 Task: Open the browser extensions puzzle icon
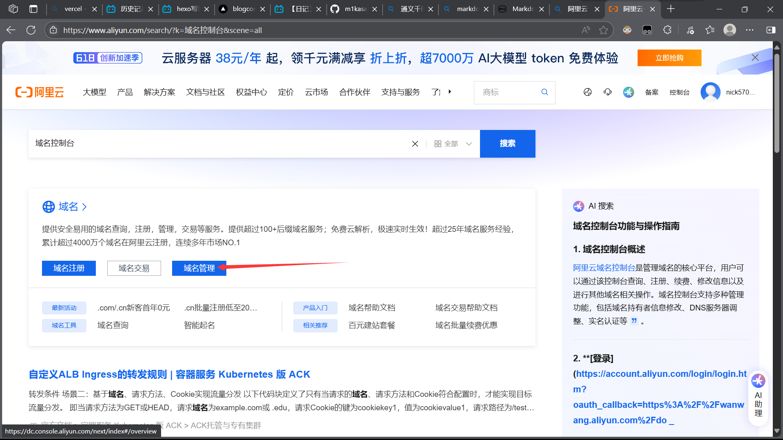click(667, 30)
